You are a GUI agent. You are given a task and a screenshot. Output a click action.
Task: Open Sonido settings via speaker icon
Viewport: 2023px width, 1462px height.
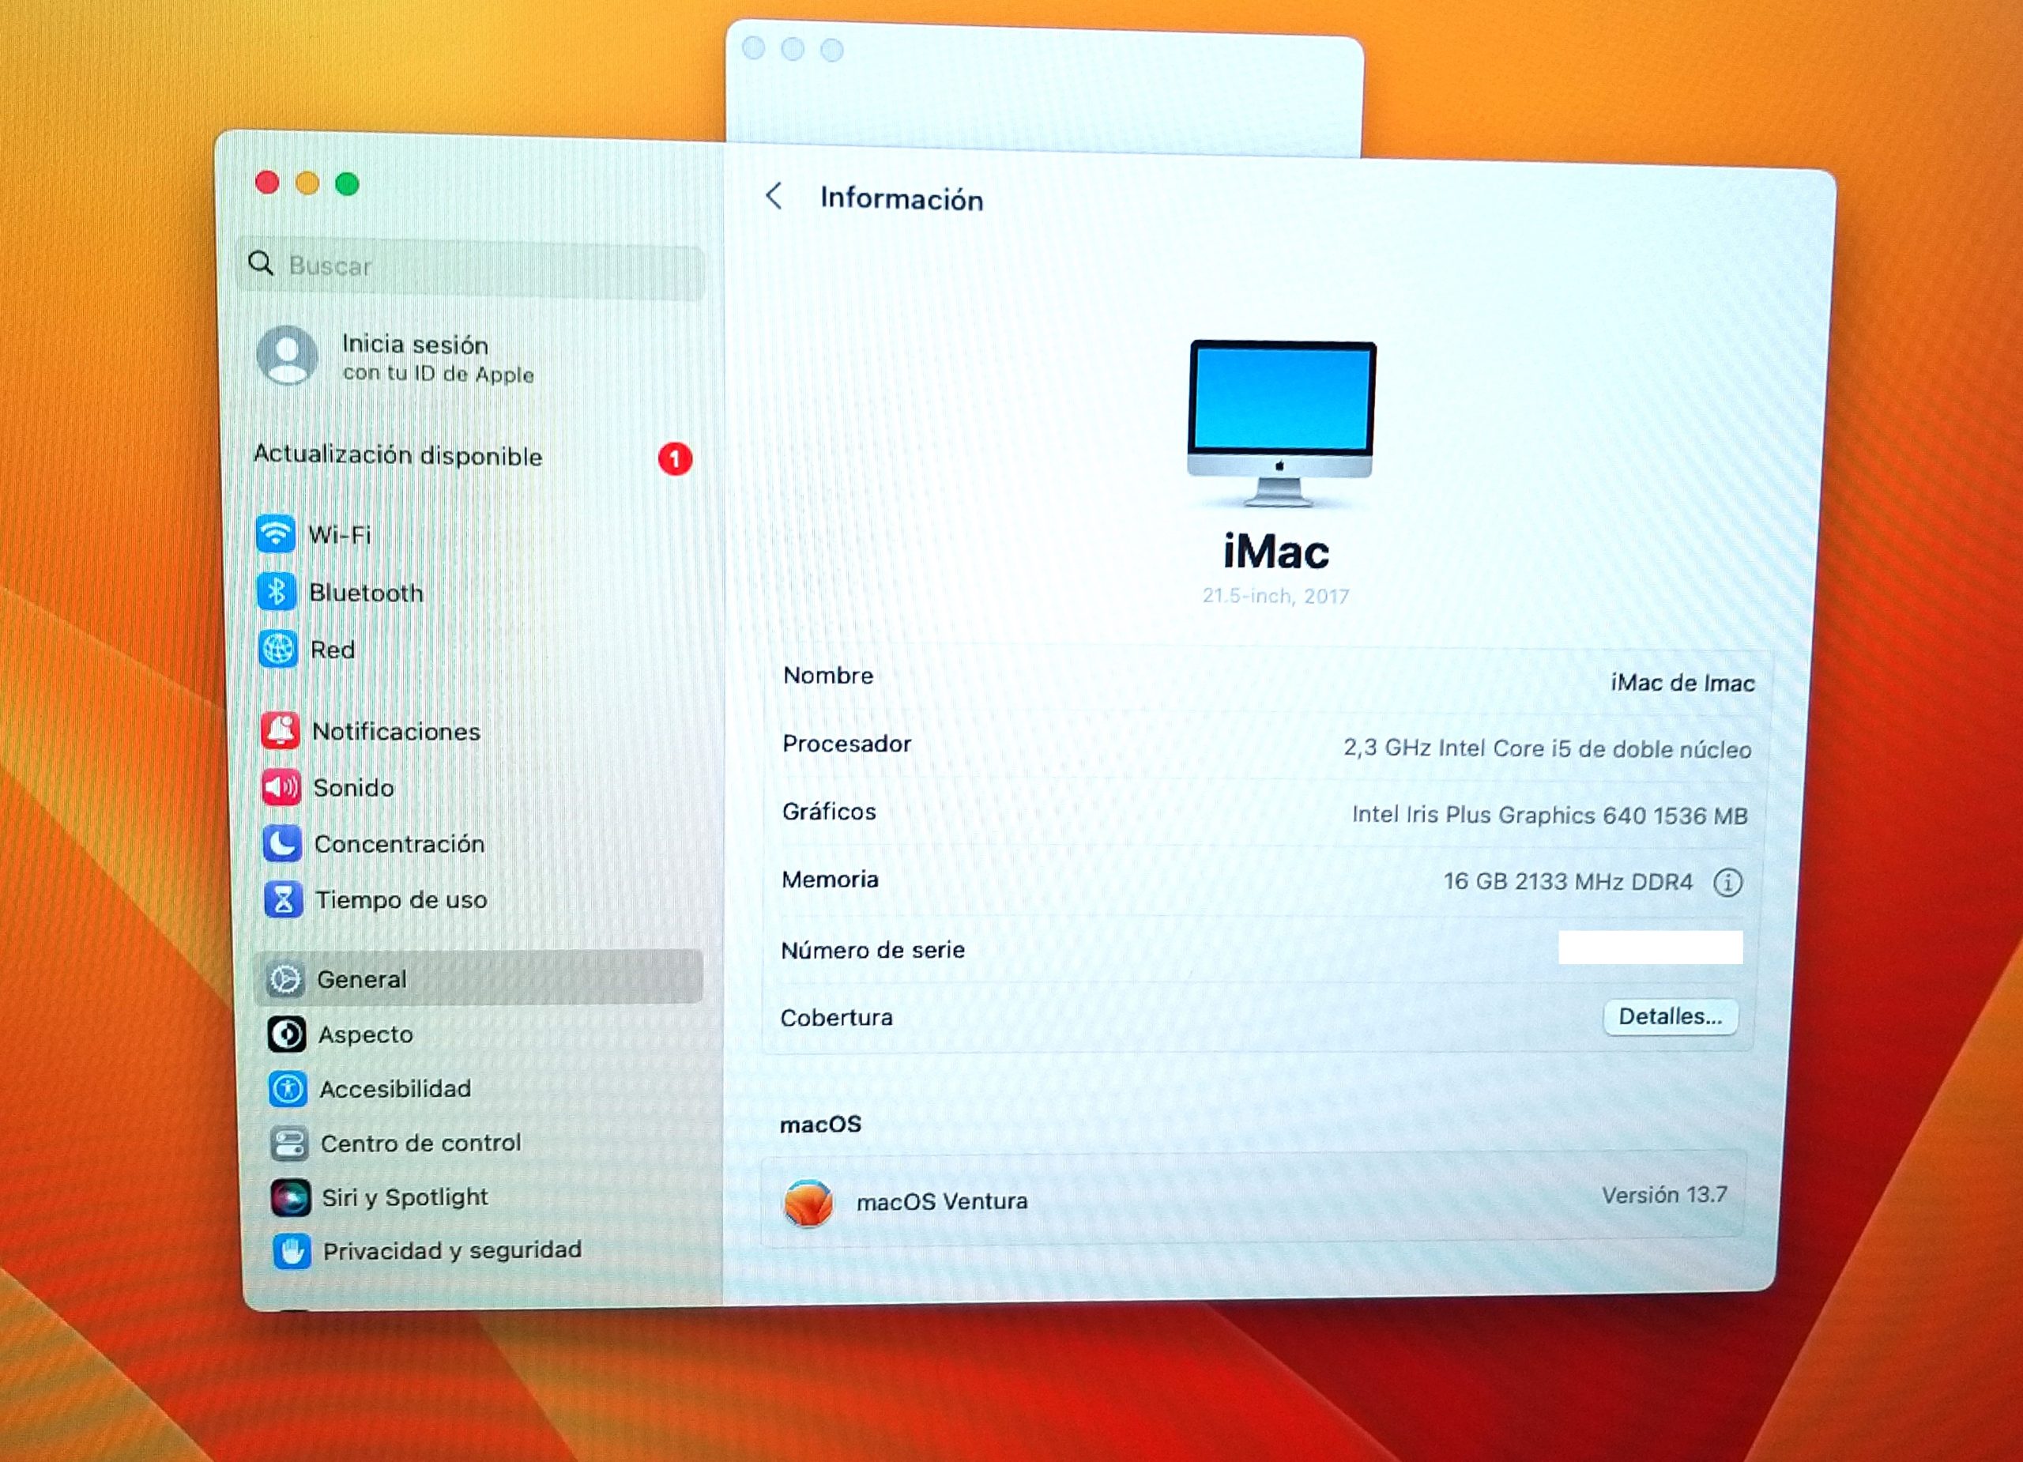[281, 788]
